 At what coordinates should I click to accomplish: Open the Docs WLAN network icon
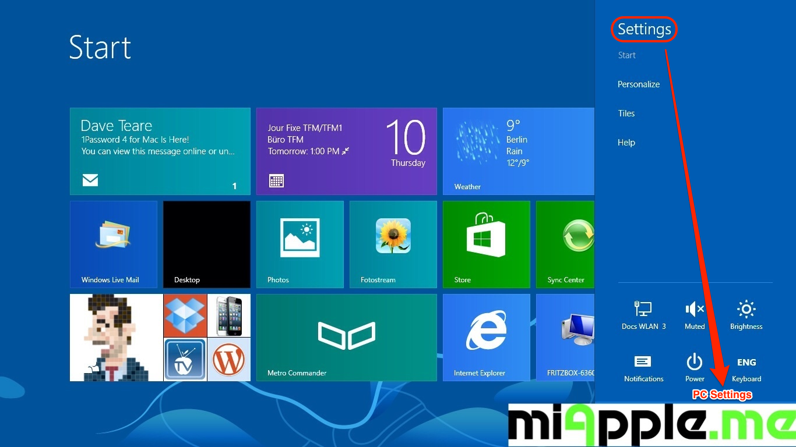point(643,315)
